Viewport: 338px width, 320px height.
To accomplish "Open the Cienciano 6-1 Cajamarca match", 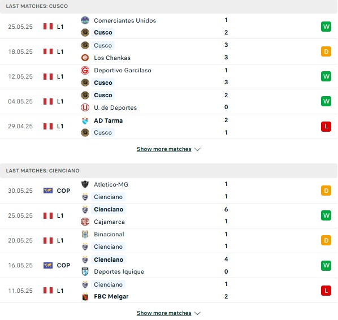I will (169, 215).
